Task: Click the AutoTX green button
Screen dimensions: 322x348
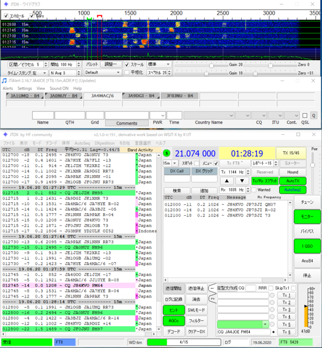Action: (293, 181)
